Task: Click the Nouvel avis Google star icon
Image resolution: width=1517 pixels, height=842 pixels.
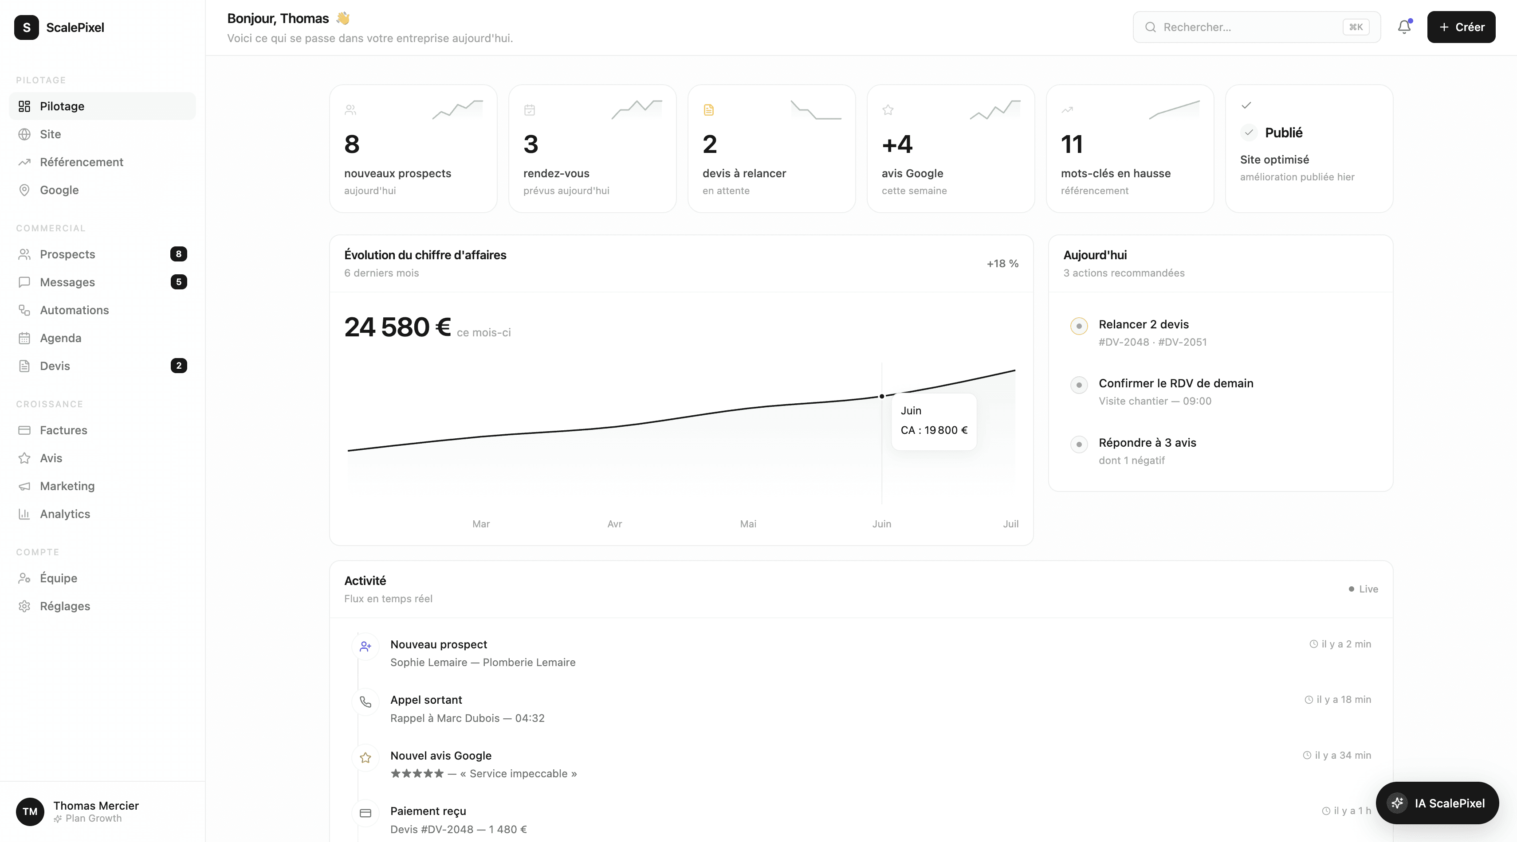Action: coord(365,757)
